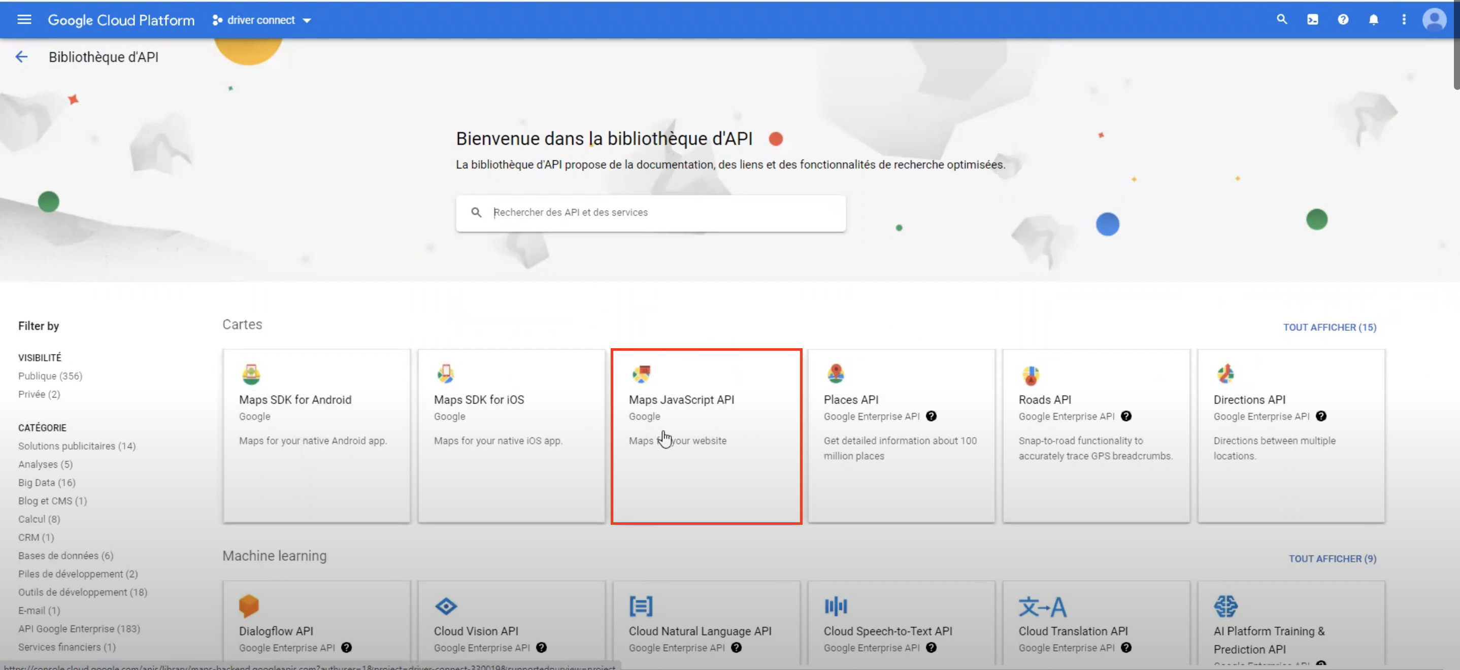Open notifications bell
This screenshot has height=670, width=1460.
[x=1373, y=20]
